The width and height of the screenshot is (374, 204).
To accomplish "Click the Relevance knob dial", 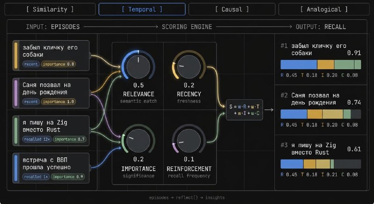I will [x=138, y=67].
